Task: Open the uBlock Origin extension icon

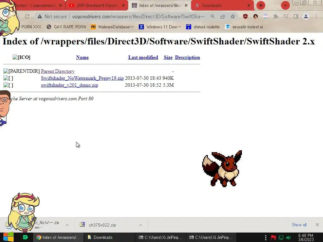Action: coord(245,16)
